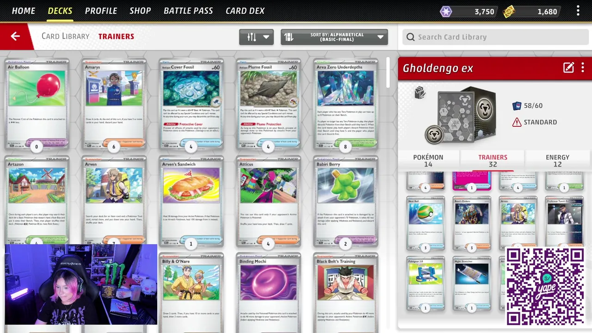Open Gholdengo ex deck options menu
Screen dimensions: 592x333
tap(583, 68)
